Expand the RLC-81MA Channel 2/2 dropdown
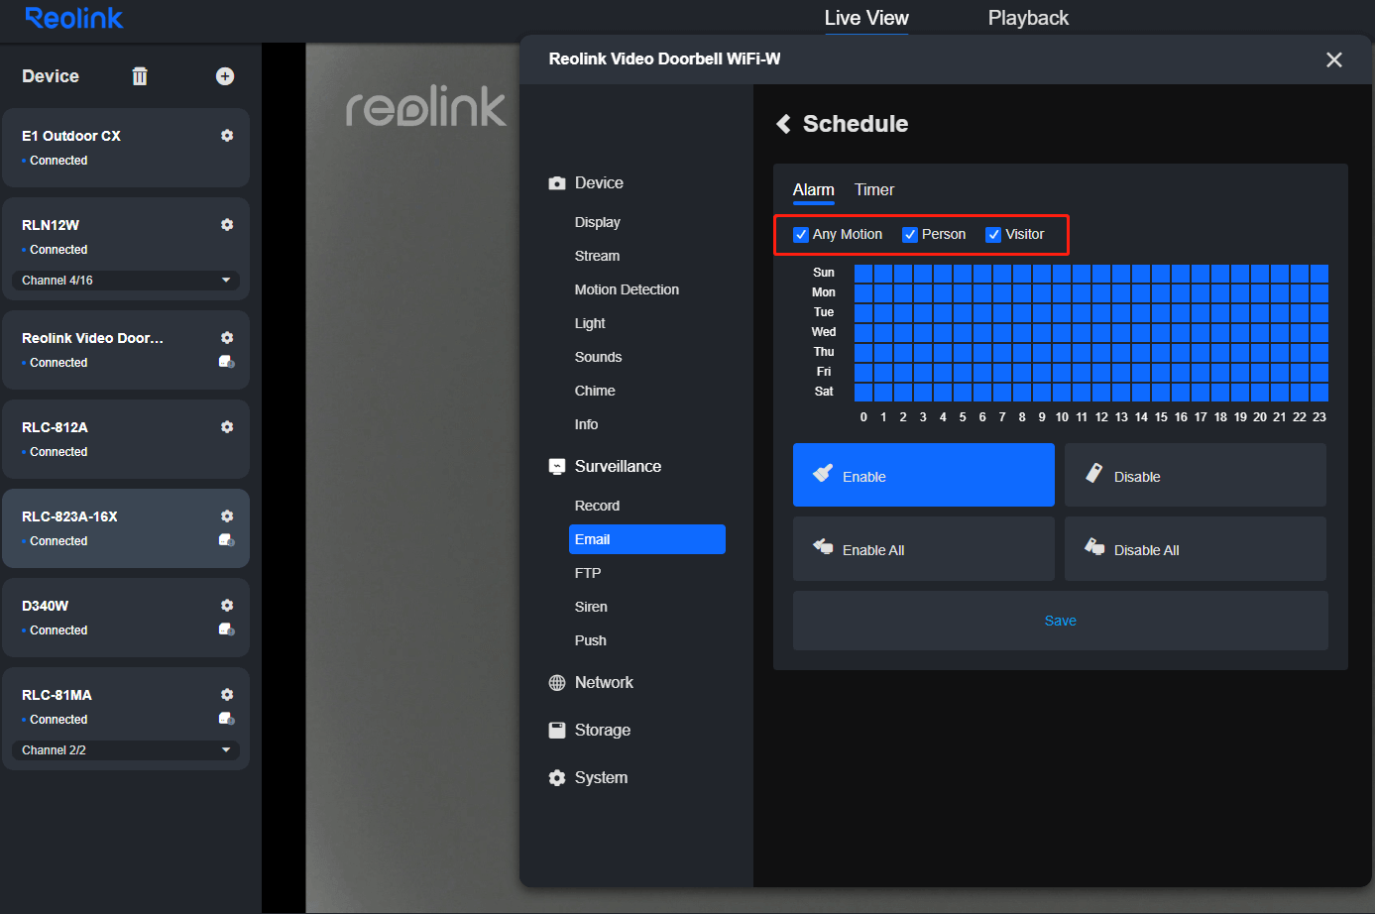This screenshot has width=1375, height=914. (x=126, y=750)
